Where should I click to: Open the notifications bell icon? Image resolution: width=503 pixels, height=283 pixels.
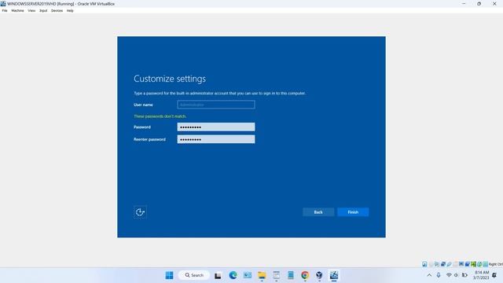coord(494,275)
